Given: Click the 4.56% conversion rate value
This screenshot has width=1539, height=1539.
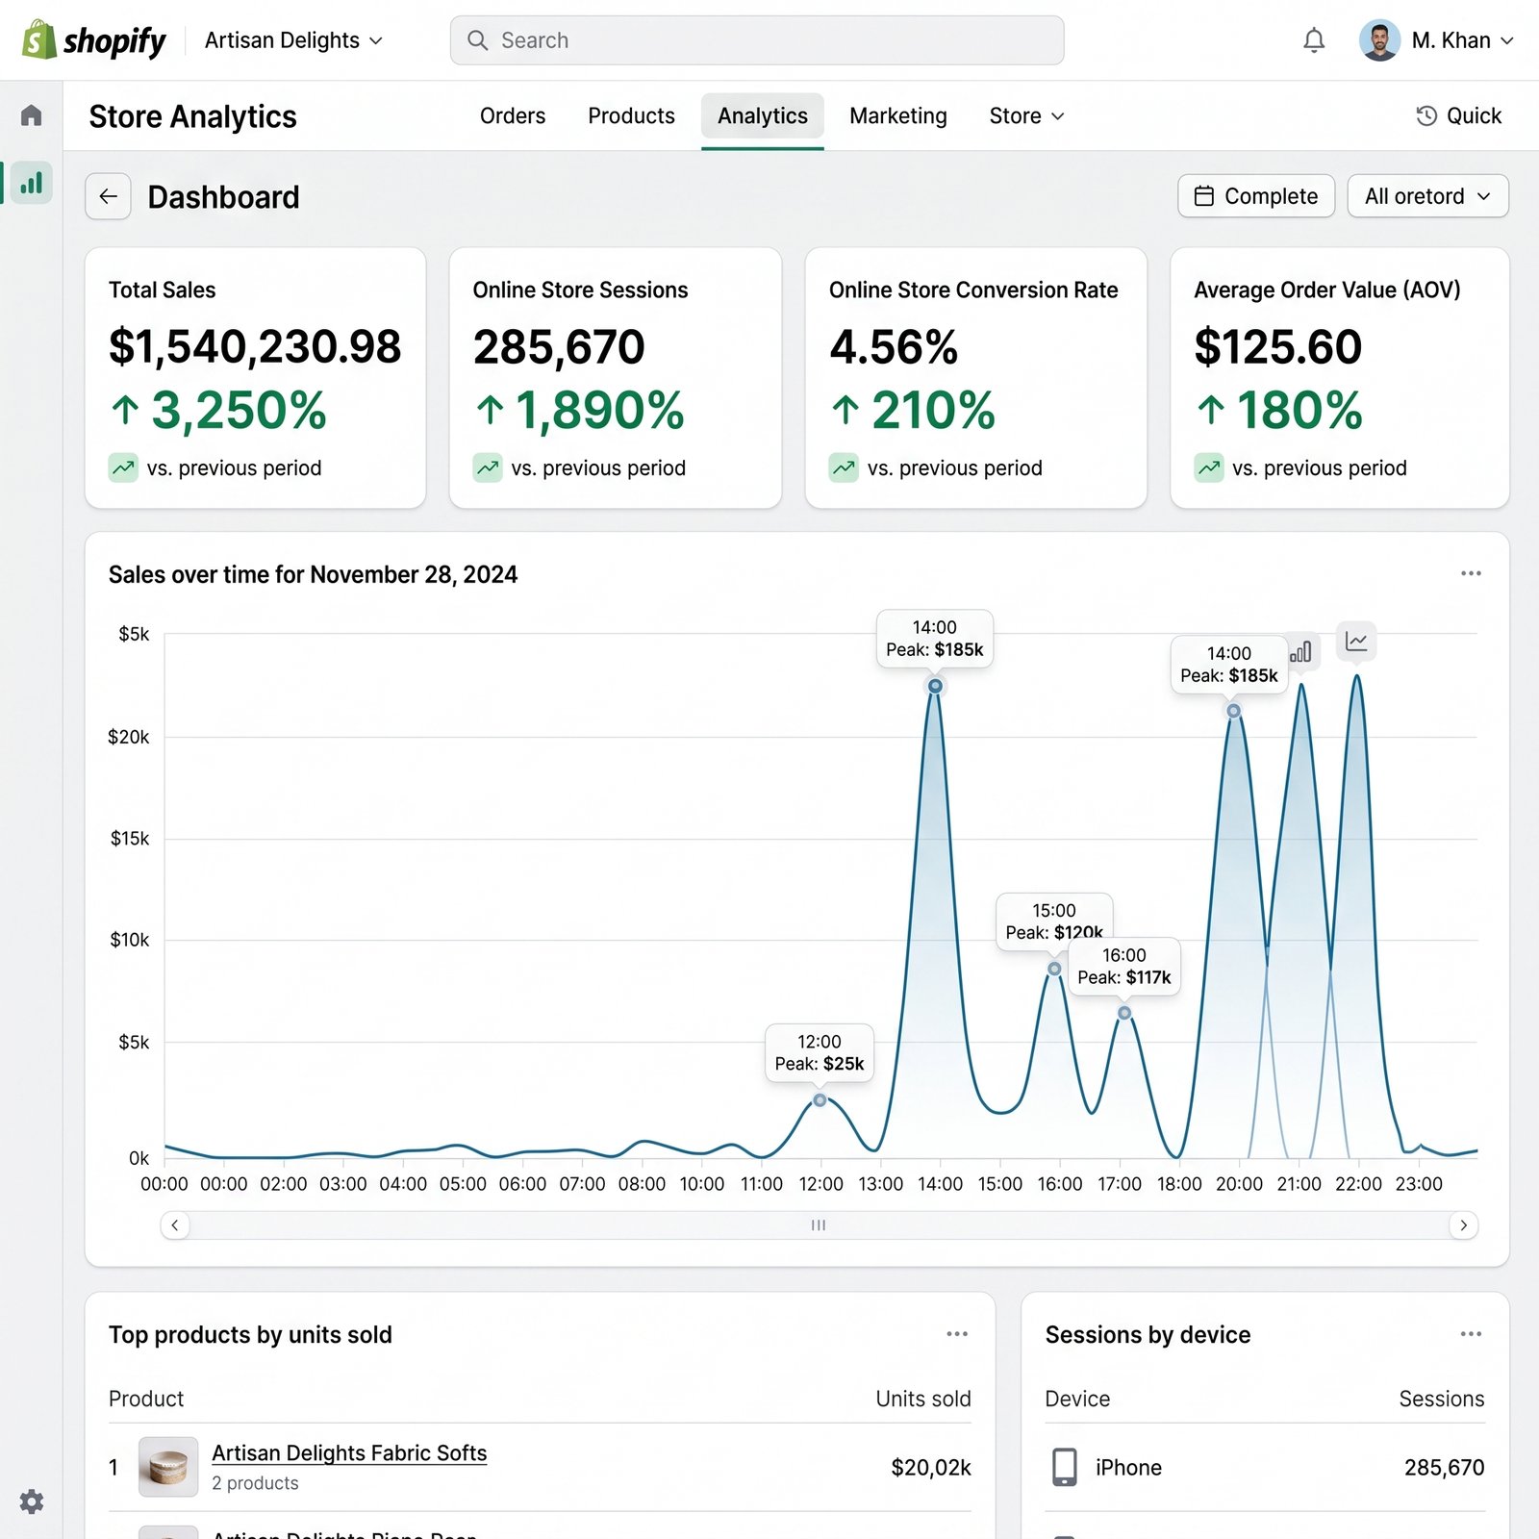Looking at the screenshot, I should [894, 346].
